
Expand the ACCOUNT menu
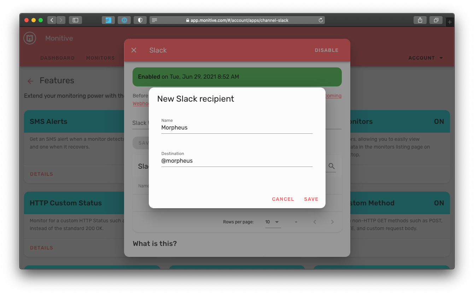[x=426, y=58]
